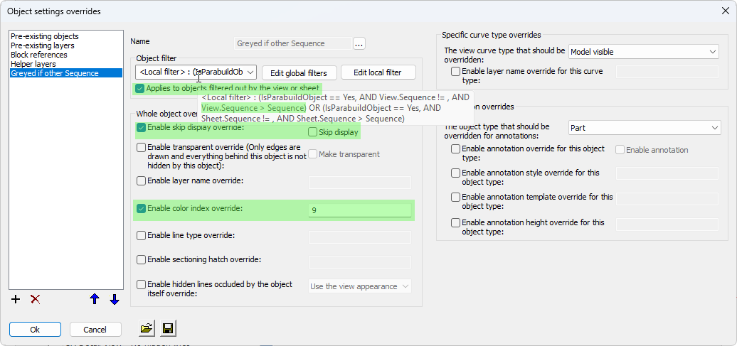Save settings with floppy disk icon

click(169, 328)
